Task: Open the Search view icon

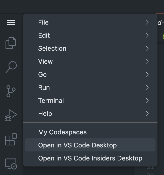Action: [x=11, y=67]
